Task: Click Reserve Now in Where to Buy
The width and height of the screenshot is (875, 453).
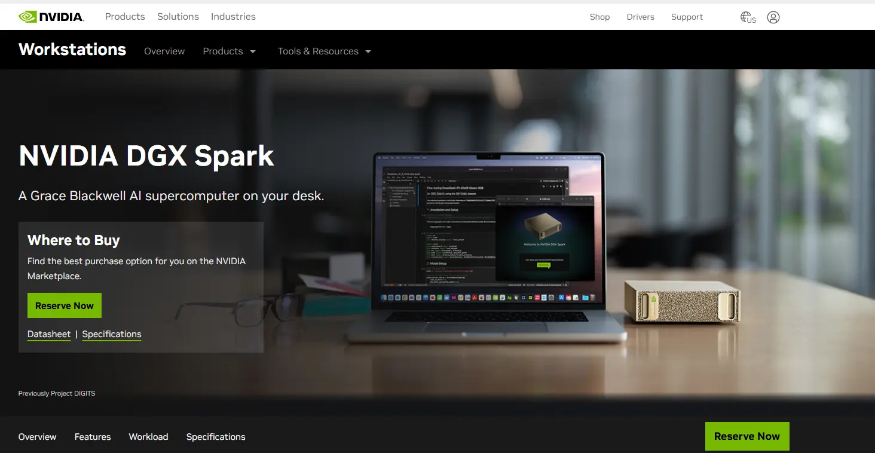Action: pyautogui.click(x=65, y=305)
